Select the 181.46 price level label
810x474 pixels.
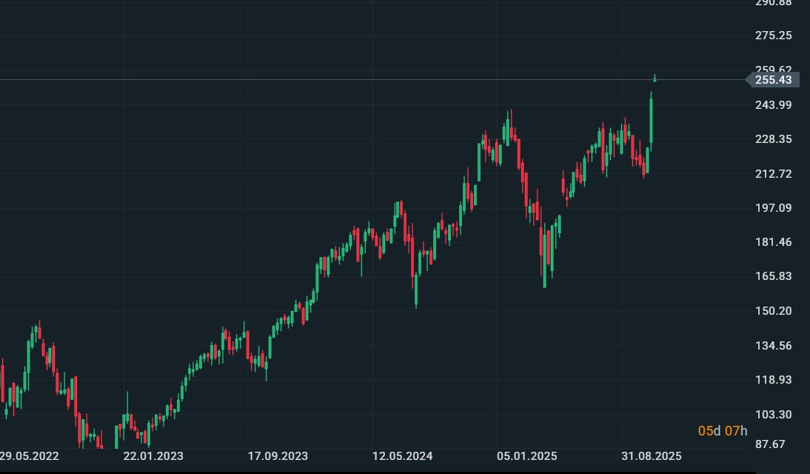[x=773, y=242]
